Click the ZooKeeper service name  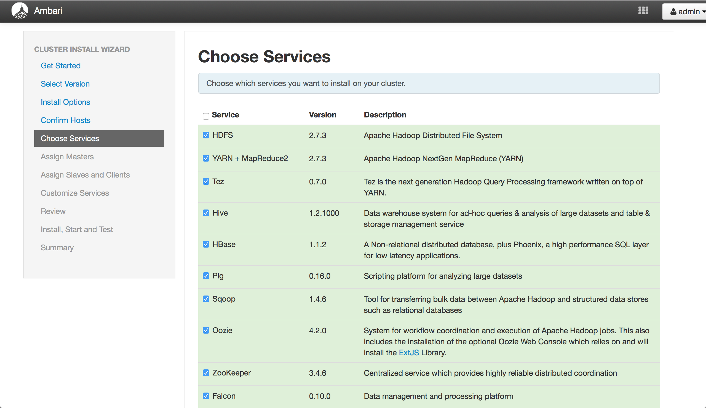point(231,373)
